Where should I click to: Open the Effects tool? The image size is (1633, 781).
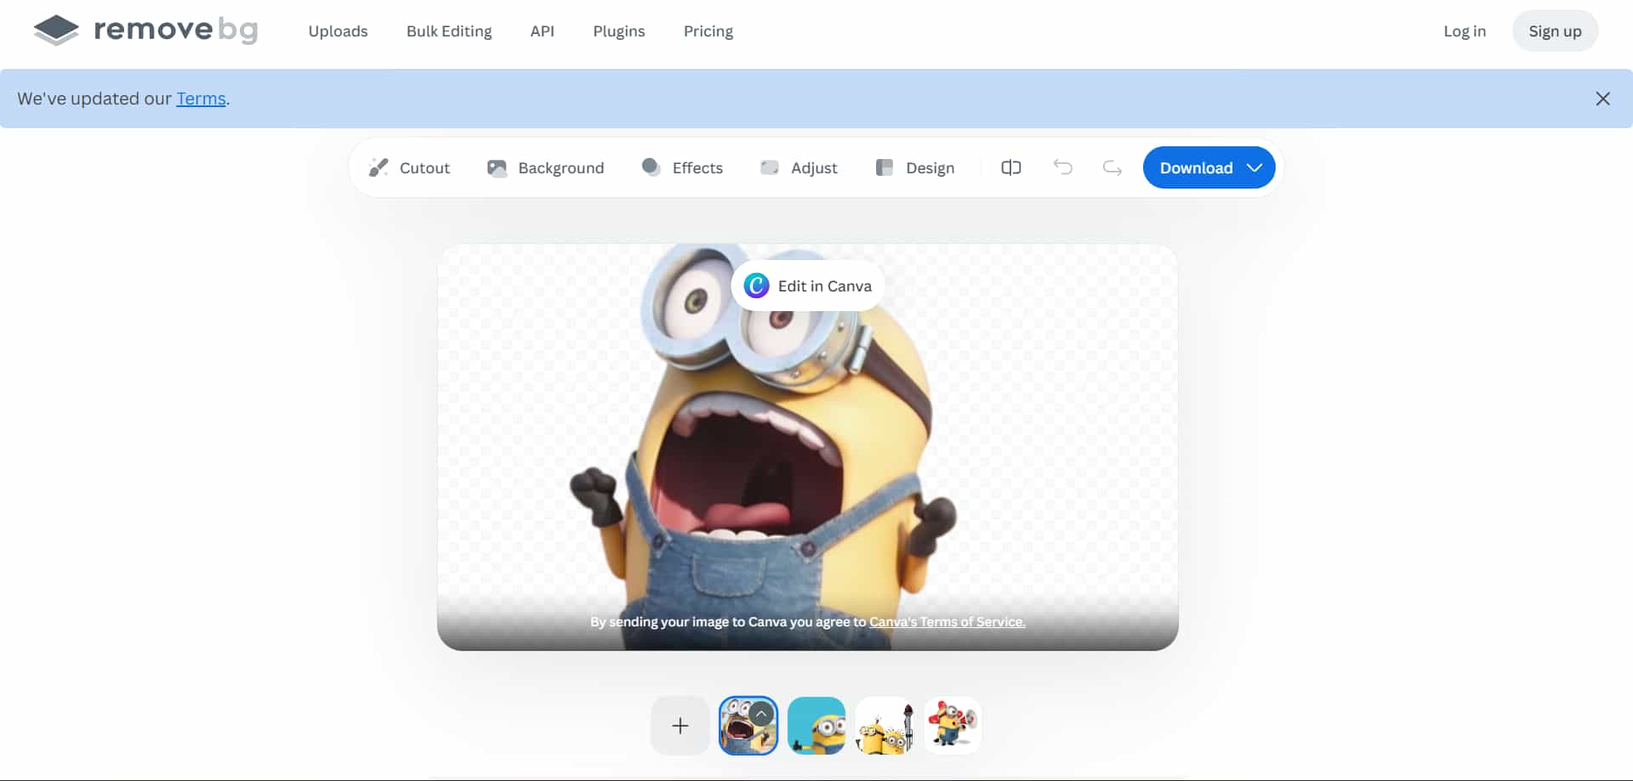pyautogui.click(x=682, y=167)
